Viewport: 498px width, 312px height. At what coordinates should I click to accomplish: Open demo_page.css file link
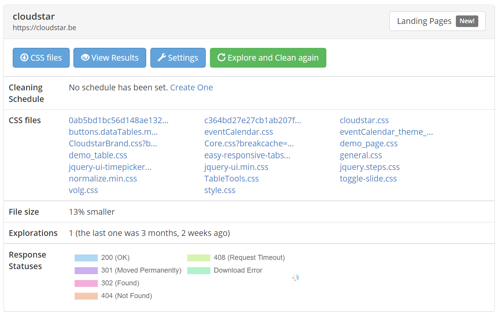coord(368,144)
